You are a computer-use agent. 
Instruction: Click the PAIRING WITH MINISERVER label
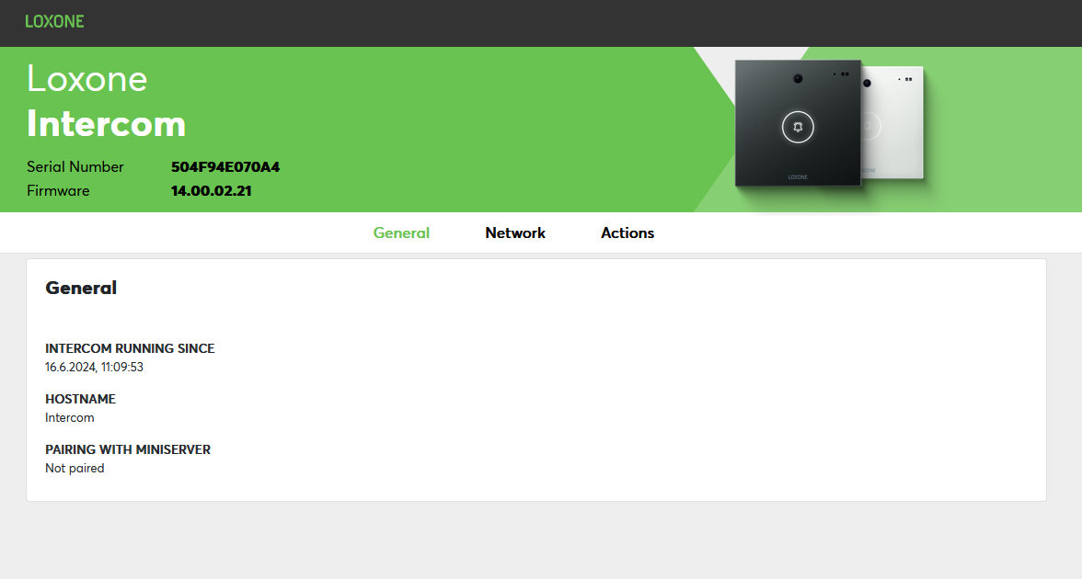pyautogui.click(x=128, y=449)
